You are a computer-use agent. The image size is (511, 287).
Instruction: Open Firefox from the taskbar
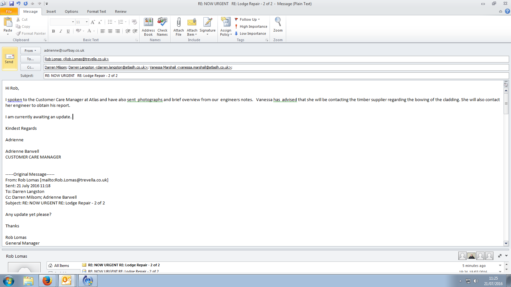pos(47,281)
